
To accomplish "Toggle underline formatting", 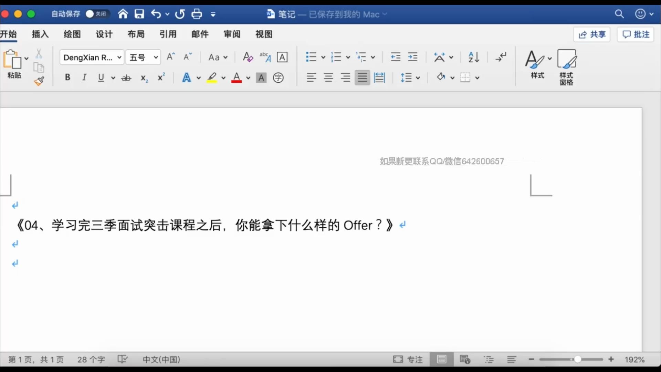I will [x=101, y=77].
